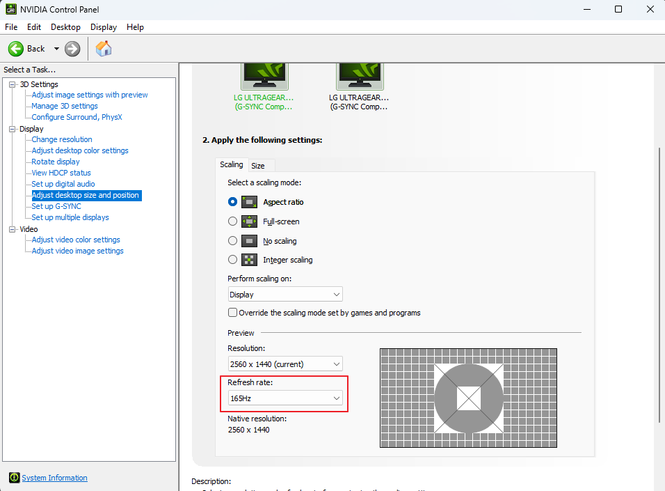Select Adjust desktop size and position

click(86, 196)
